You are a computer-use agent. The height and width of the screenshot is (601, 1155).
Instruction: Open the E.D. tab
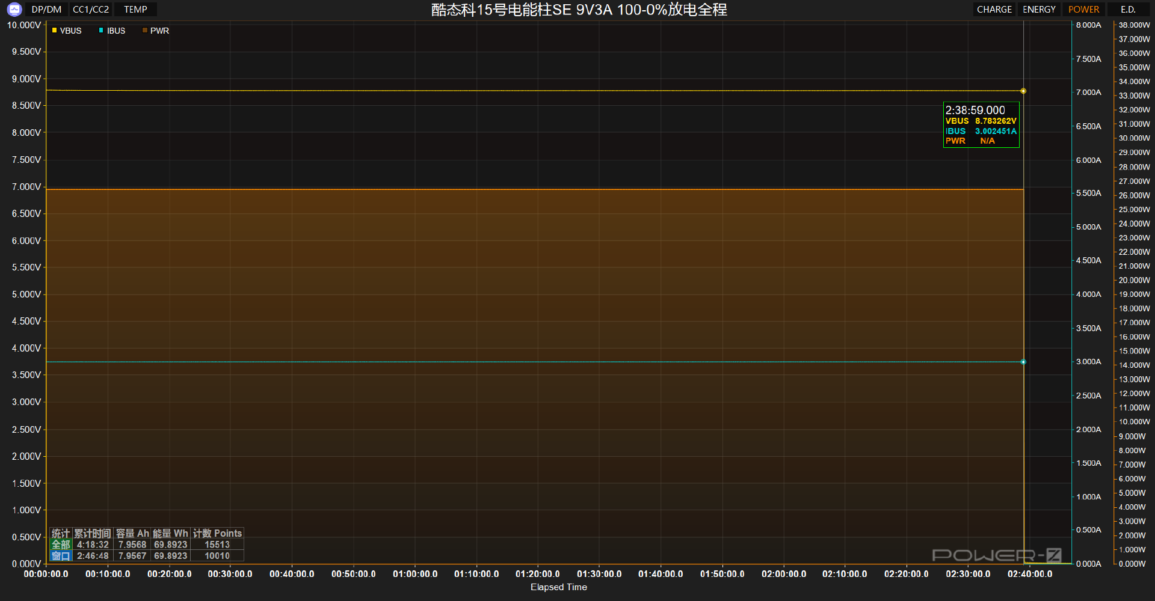(1128, 10)
